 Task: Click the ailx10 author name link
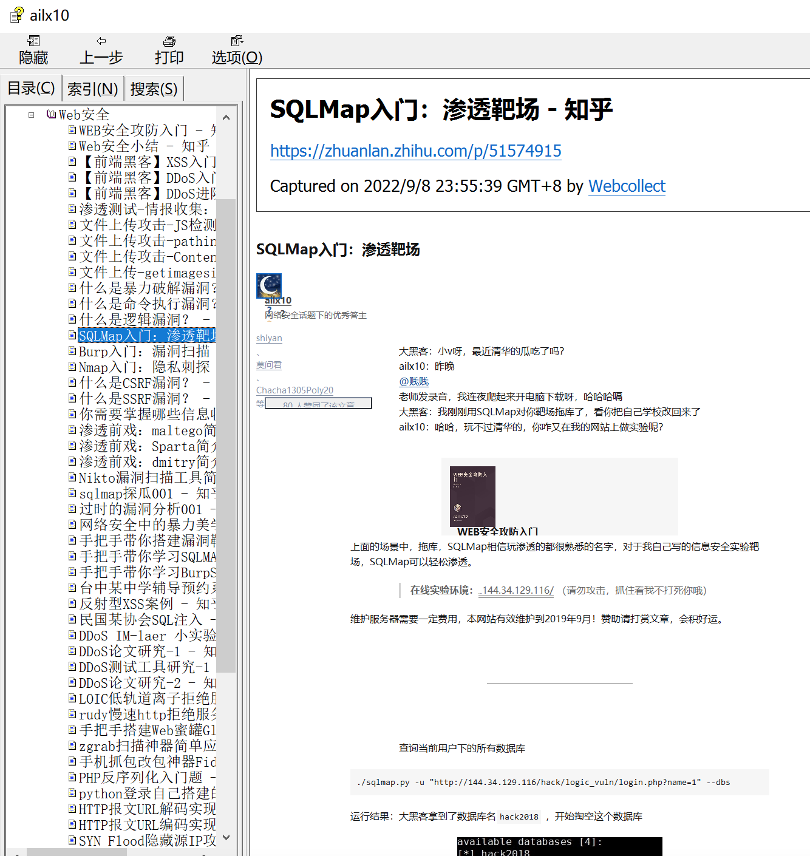tap(278, 301)
